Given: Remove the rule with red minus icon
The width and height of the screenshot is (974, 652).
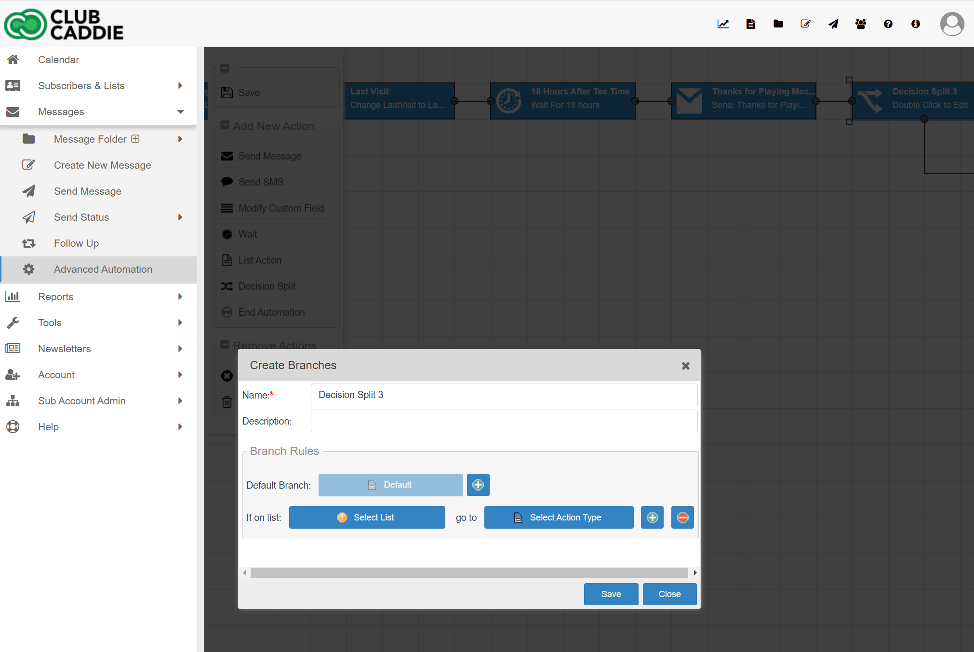Looking at the screenshot, I should 682,518.
